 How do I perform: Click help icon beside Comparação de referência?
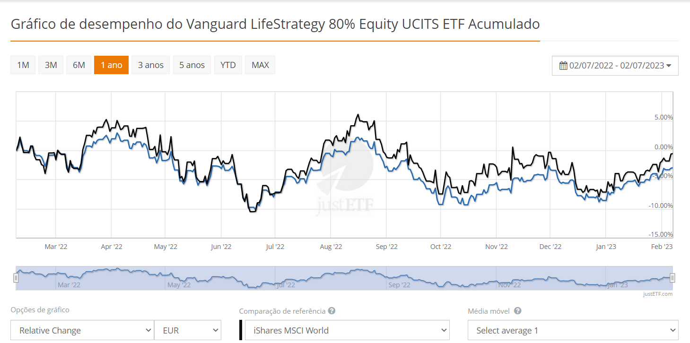click(x=332, y=311)
